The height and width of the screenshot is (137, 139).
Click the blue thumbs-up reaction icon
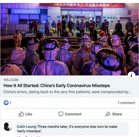tap(6, 103)
